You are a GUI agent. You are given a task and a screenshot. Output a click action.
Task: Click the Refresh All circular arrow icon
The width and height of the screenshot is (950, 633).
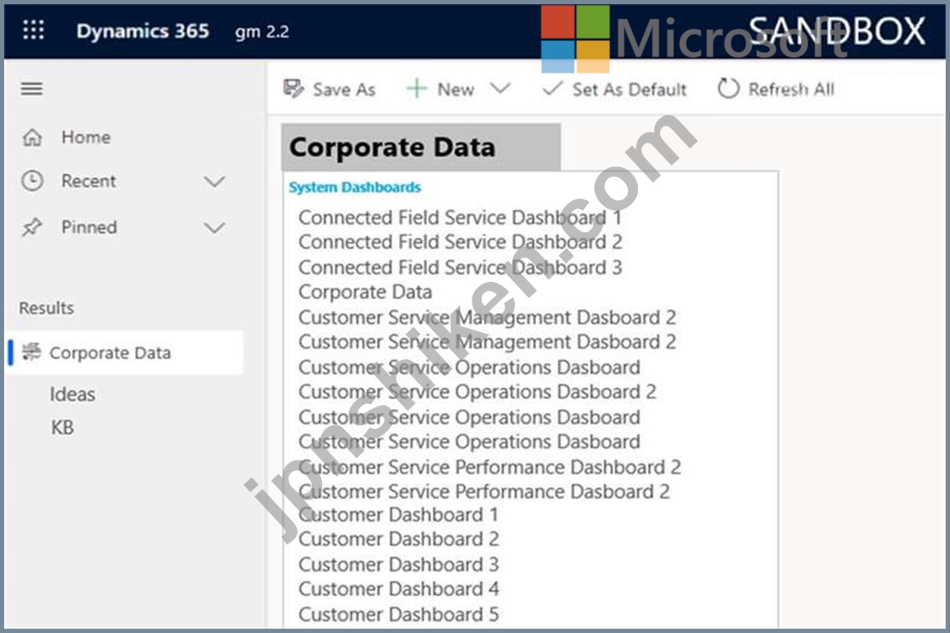[x=728, y=89]
